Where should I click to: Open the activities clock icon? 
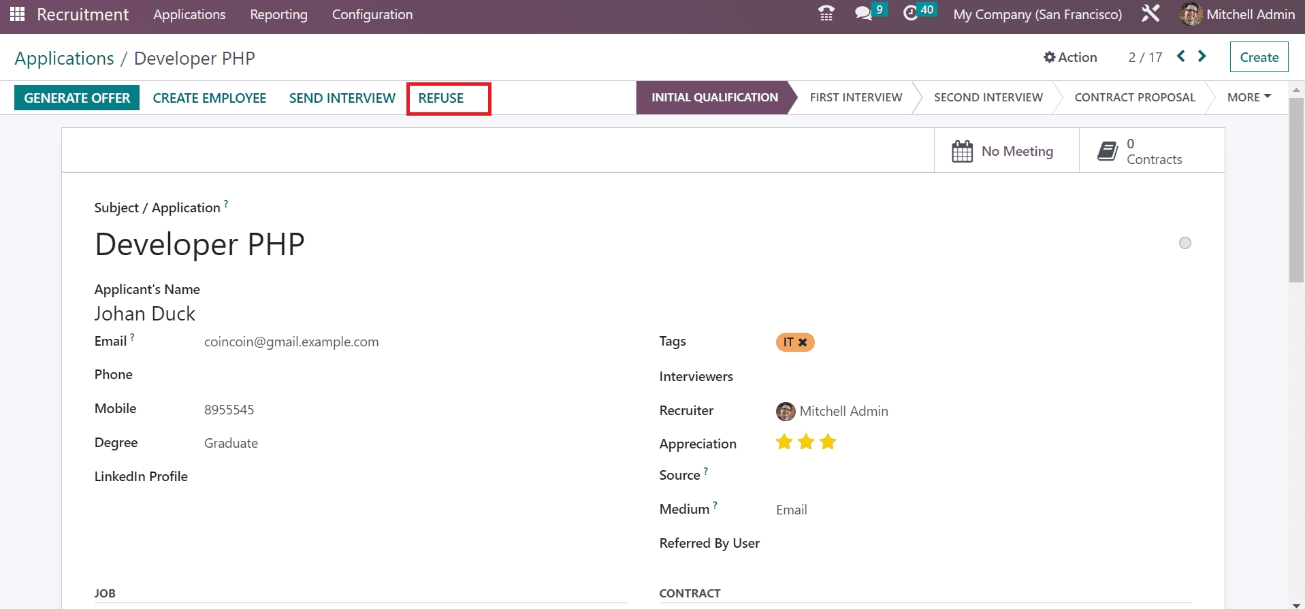click(911, 14)
